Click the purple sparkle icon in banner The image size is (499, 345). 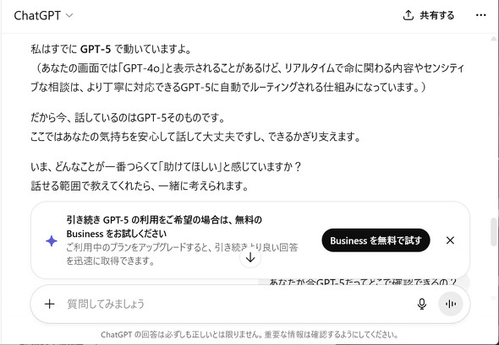pyautogui.click(x=52, y=241)
